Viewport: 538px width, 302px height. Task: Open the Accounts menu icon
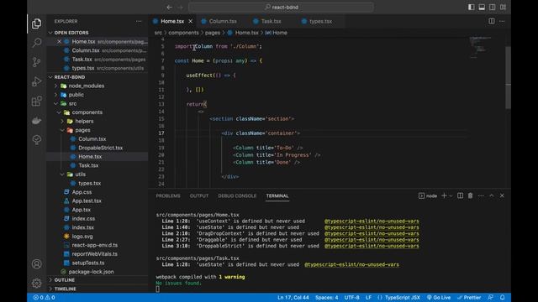(x=36, y=264)
